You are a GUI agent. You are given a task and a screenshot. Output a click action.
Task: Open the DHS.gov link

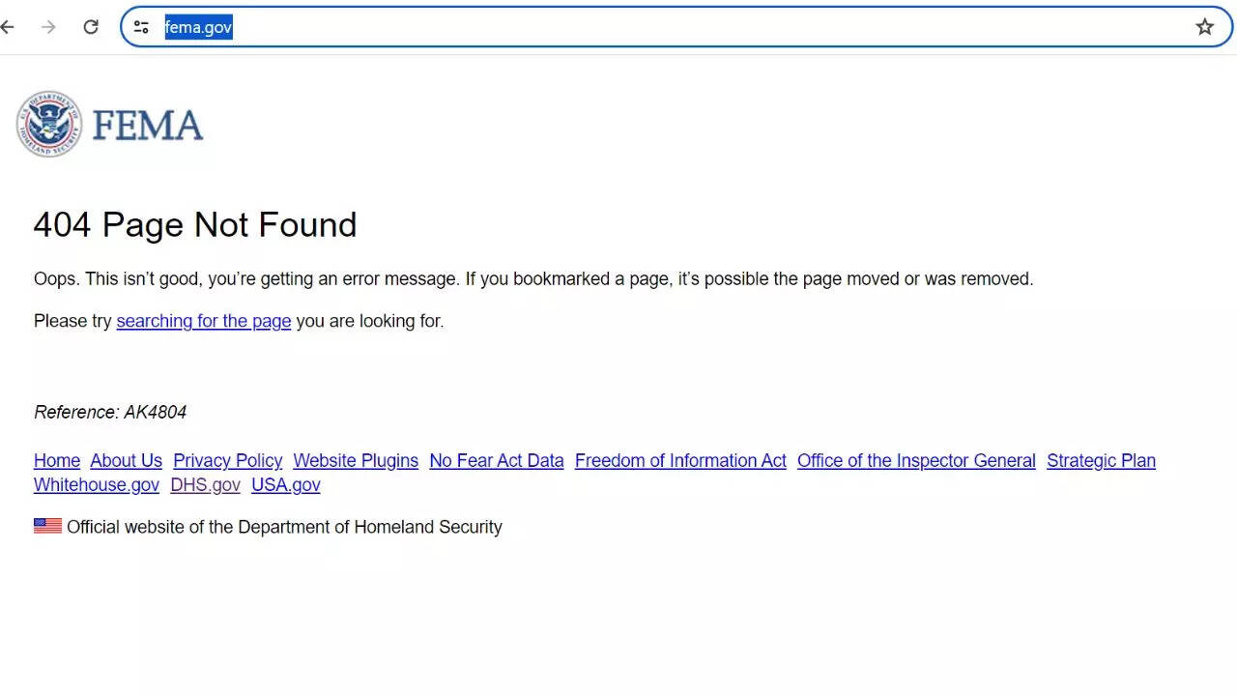pyautogui.click(x=204, y=485)
